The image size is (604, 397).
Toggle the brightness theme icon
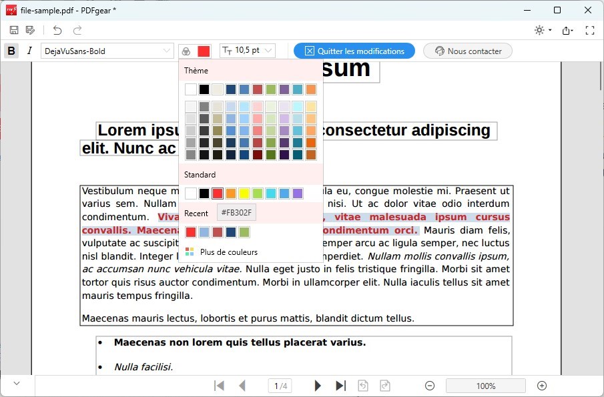click(x=538, y=30)
